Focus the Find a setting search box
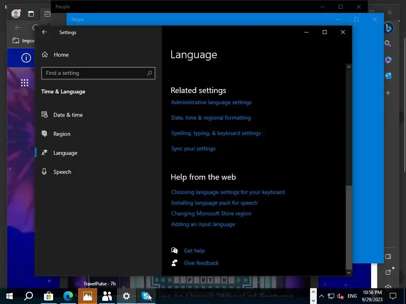This screenshot has width=406, height=304. [98, 73]
